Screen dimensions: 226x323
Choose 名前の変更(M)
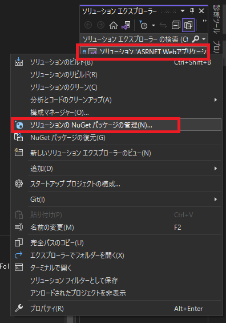point(117,228)
